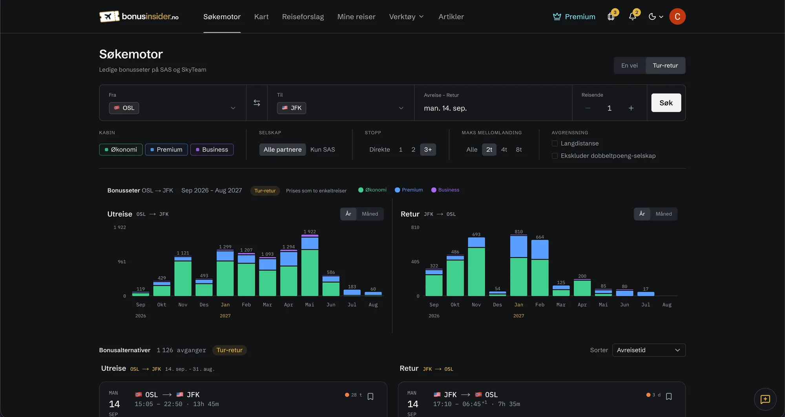Click the Mai 1 922 bar in Utreise
This screenshot has width=785, height=417.
click(x=310, y=265)
